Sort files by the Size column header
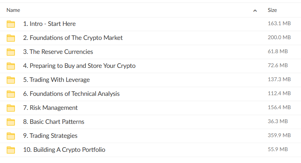The image size is (301, 163). coord(272,10)
